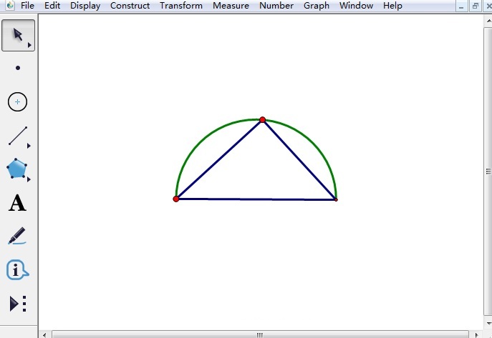The width and height of the screenshot is (492, 338).
Task: Open the Edit menu
Action: (52, 6)
